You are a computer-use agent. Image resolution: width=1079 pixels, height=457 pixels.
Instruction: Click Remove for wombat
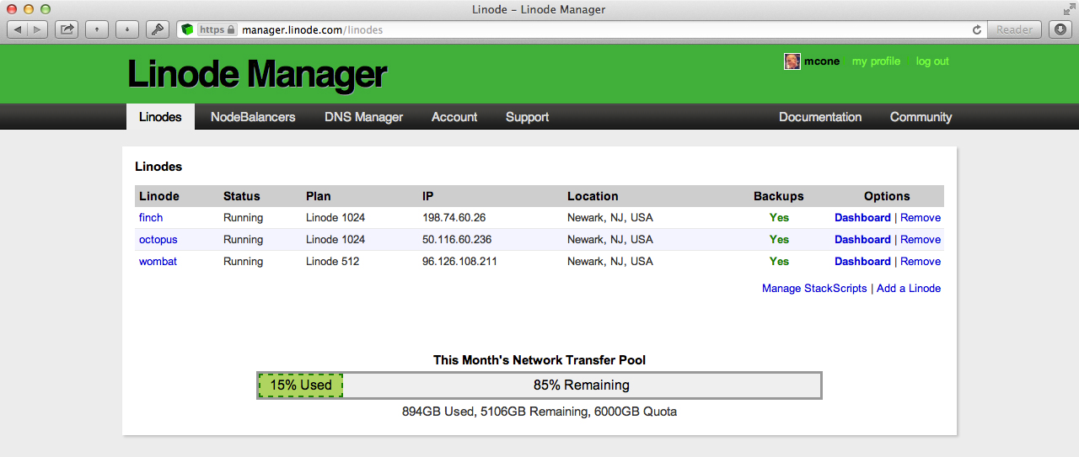pos(921,262)
